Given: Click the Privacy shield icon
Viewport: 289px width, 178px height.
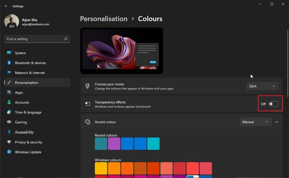Looking at the screenshot, I should coord(9,142).
